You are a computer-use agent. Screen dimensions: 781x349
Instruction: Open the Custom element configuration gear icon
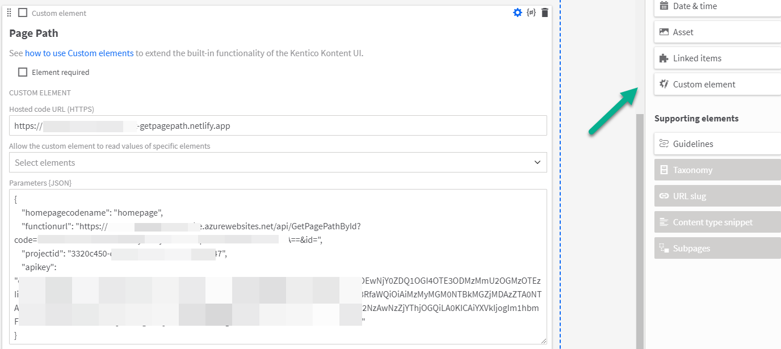(x=517, y=12)
